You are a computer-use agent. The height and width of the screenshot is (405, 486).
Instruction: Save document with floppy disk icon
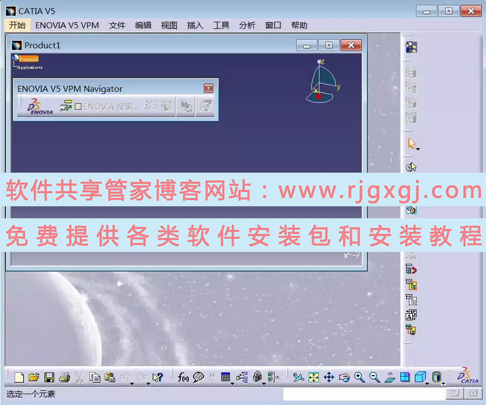click(49, 377)
